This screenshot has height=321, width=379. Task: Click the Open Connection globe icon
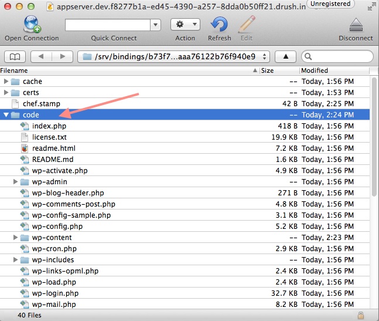click(x=32, y=25)
